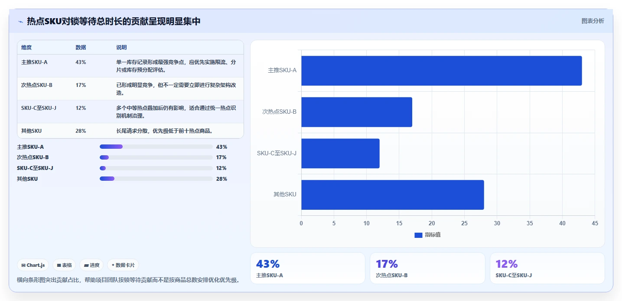Click the x-axis tick 45
The height and width of the screenshot is (301, 622).
[595, 223]
